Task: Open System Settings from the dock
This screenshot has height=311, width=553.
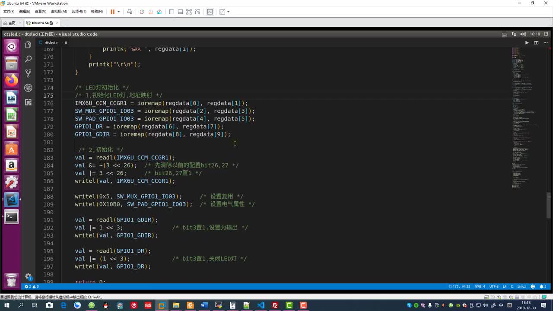Action: tap(11, 183)
